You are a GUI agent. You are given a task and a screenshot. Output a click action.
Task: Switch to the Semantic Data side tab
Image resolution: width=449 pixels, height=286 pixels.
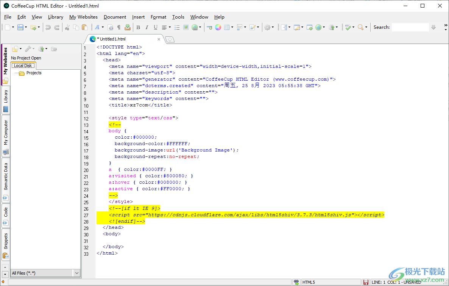point(6,181)
